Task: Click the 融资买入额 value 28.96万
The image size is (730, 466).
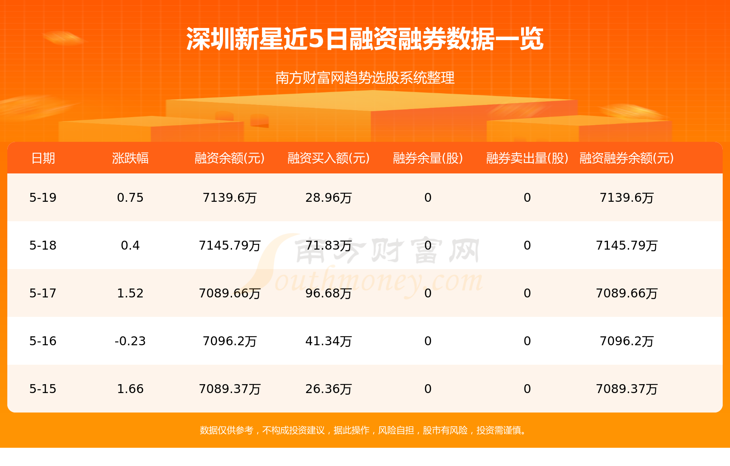Action: 328,198
